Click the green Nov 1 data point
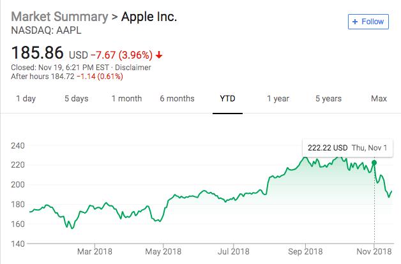This screenshot has height=264, width=401. pyautogui.click(x=374, y=163)
